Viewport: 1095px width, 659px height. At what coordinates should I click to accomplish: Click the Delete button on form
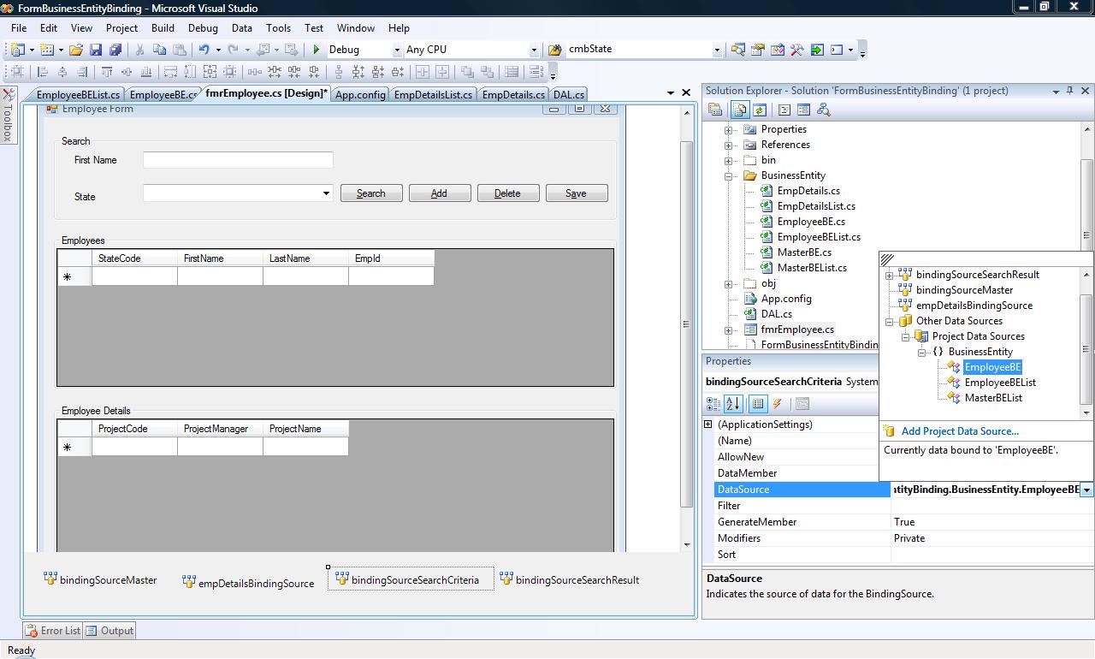[x=508, y=193]
